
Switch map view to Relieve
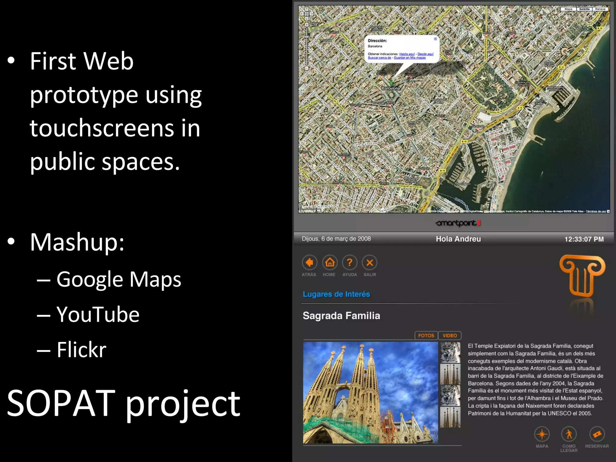pos(600,9)
